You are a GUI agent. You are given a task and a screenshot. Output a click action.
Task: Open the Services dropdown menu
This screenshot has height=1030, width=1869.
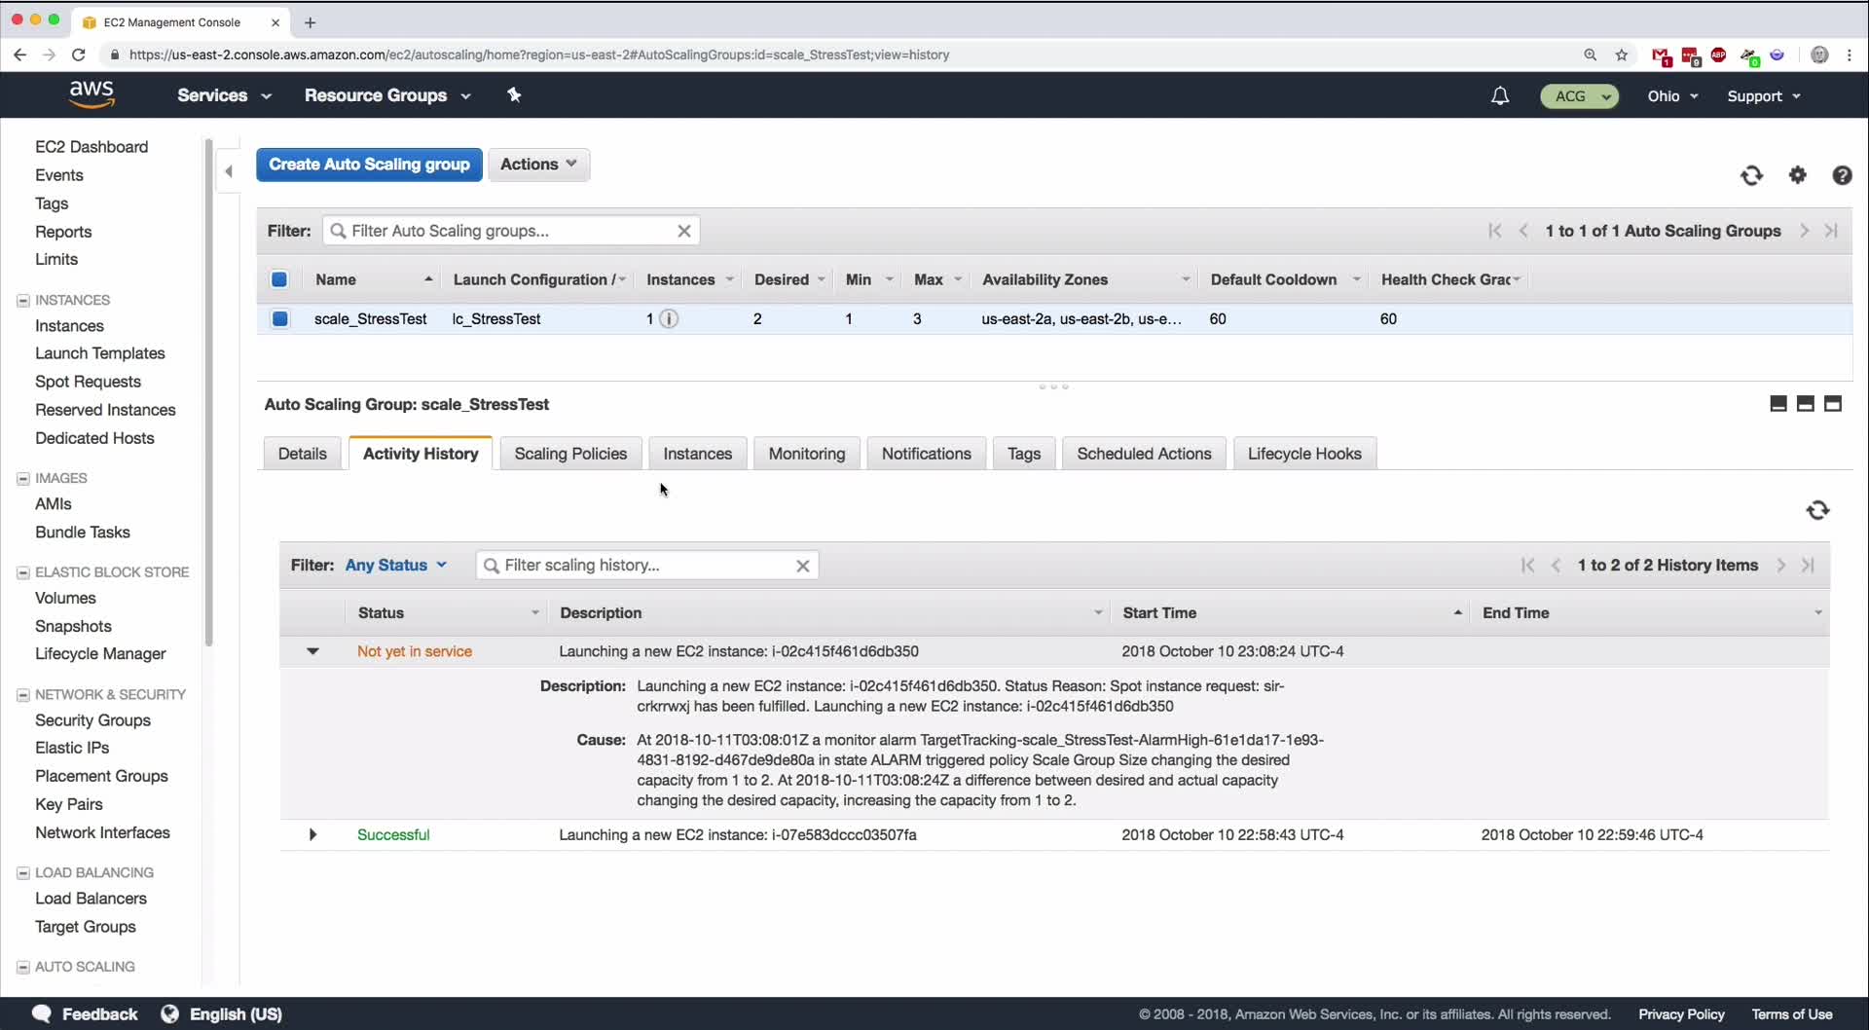point(224,95)
